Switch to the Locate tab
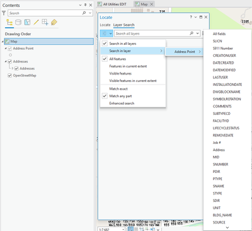 coord(105,25)
